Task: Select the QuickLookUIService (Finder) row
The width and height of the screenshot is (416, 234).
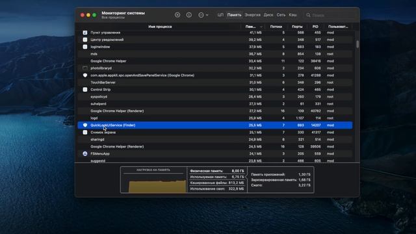Action: [x=215, y=125]
